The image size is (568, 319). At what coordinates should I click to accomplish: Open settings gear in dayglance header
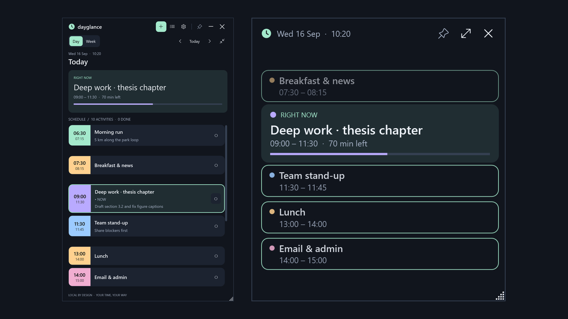click(184, 27)
